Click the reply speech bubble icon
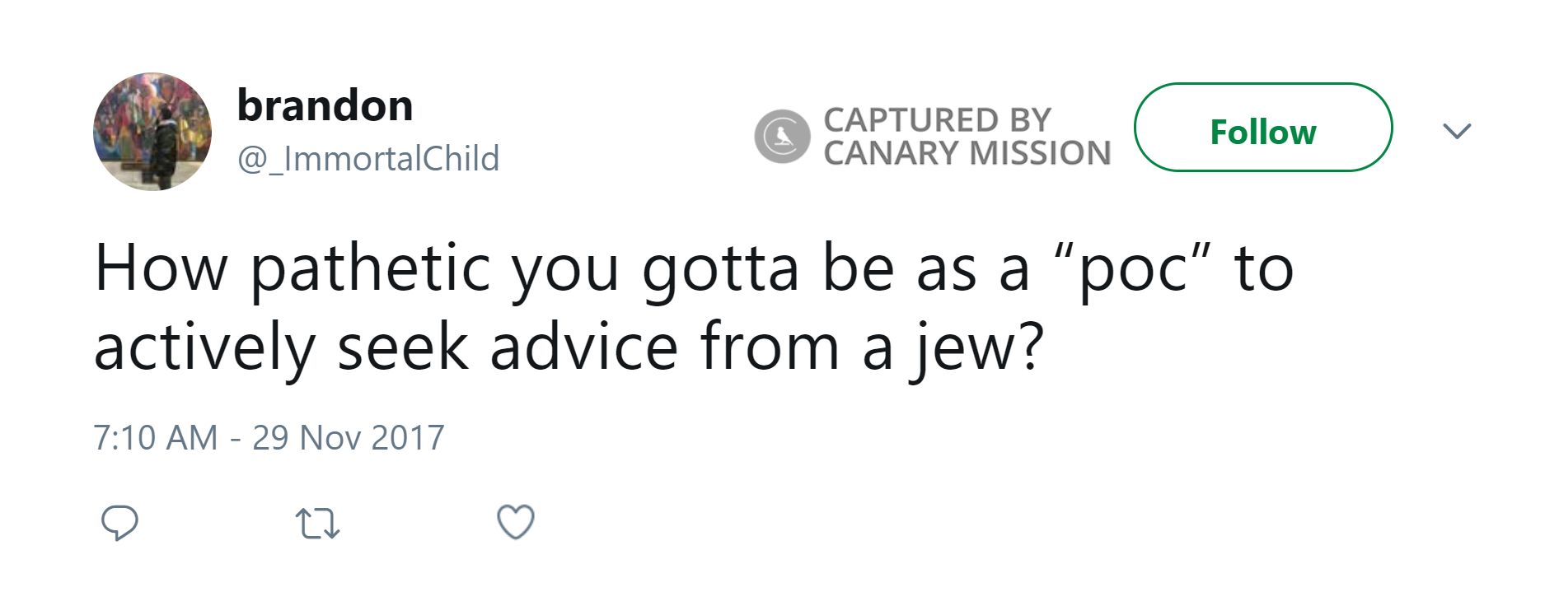The width and height of the screenshot is (1559, 606). tap(119, 523)
